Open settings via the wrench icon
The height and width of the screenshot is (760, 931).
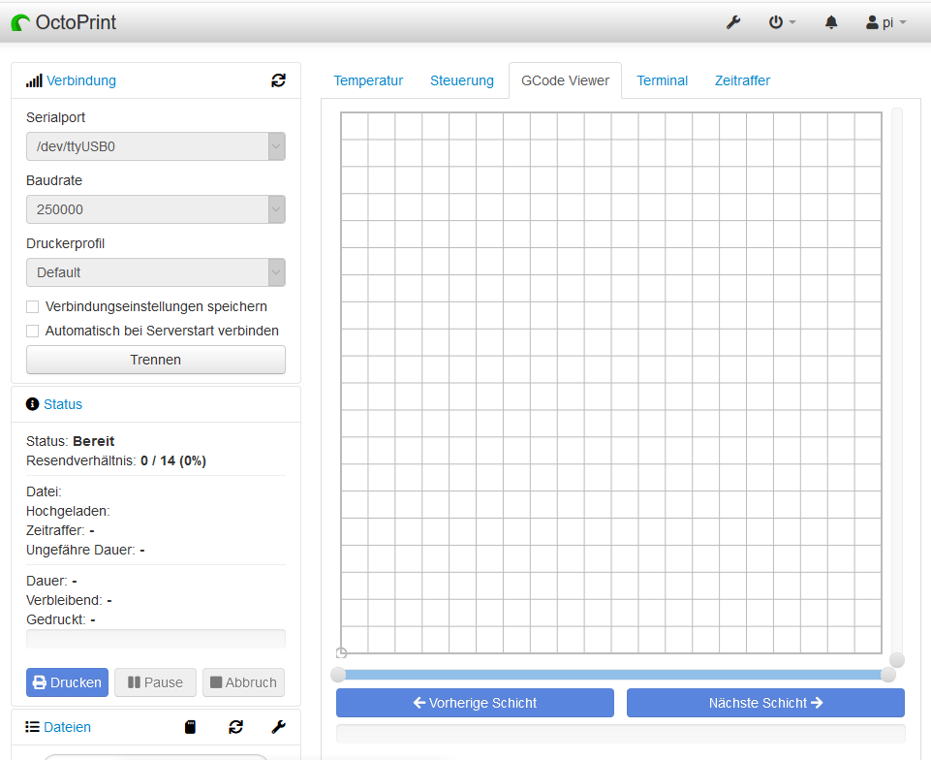coord(733,22)
